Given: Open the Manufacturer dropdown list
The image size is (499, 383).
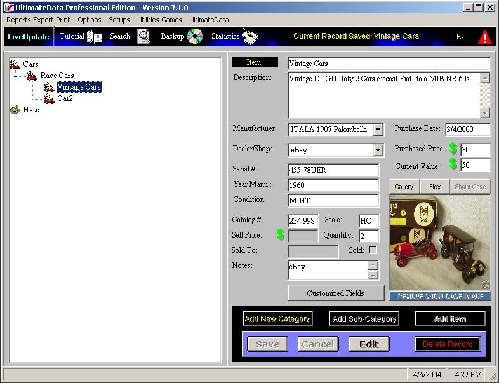Looking at the screenshot, I should [378, 130].
